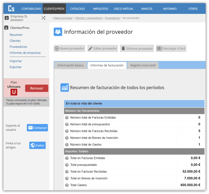209x194 pixels.
Task: Click the Ultimate plan U badge
Action: pyautogui.click(x=14, y=92)
